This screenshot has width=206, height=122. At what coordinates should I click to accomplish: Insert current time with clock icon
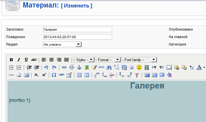click(x=131, y=68)
